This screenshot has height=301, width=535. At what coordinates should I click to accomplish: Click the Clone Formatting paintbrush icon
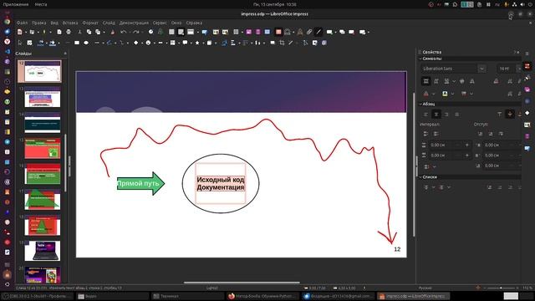112,32
